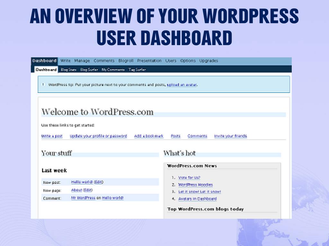Open Hello world! in the Comment row
329x246 pixels.
coord(113,198)
